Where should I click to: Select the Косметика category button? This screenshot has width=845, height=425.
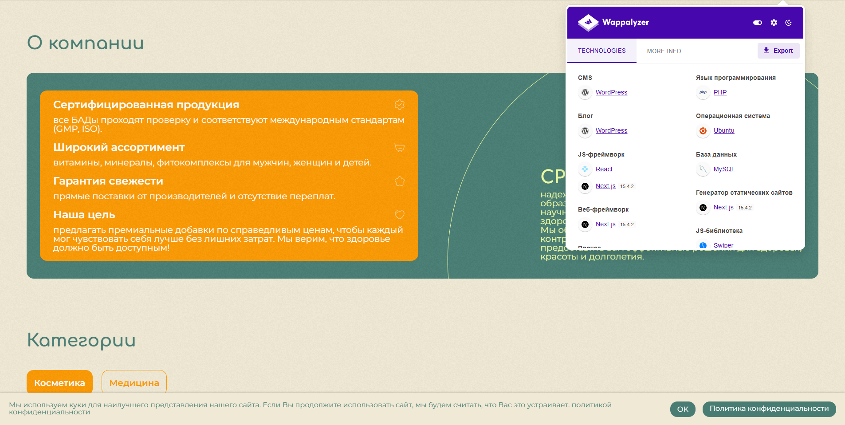[x=59, y=382]
